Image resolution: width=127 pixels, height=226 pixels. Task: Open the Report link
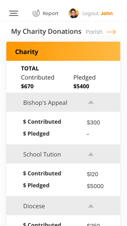(50, 13)
